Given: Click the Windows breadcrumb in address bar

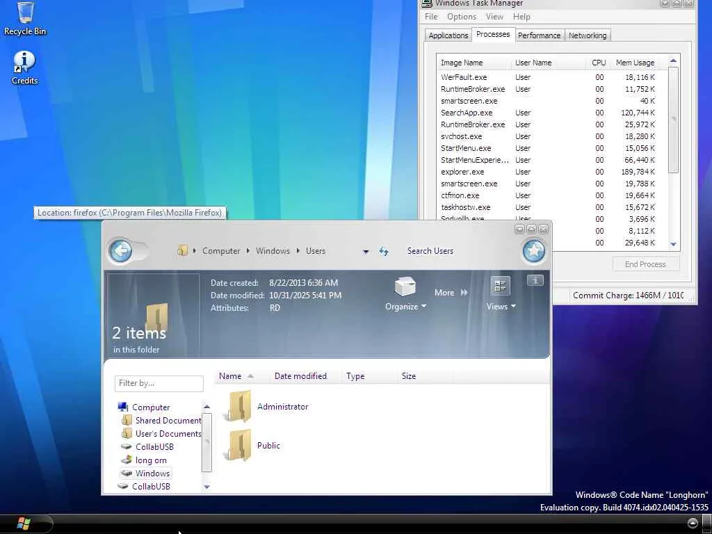Looking at the screenshot, I should pyautogui.click(x=273, y=250).
